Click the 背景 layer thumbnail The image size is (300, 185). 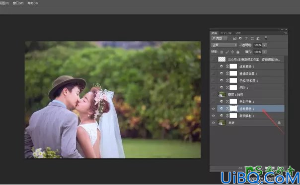pos(222,123)
